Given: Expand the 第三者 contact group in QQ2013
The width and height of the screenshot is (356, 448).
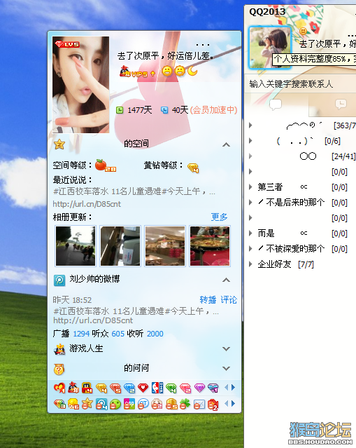Looking at the screenshot, I should (x=250, y=187).
